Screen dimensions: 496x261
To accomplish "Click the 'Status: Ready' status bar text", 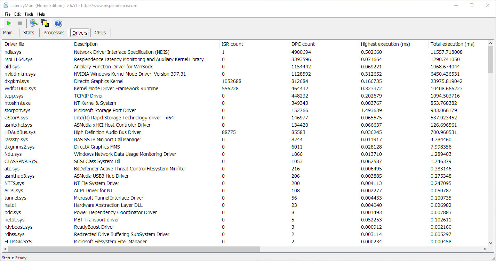I will coord(14,258).
